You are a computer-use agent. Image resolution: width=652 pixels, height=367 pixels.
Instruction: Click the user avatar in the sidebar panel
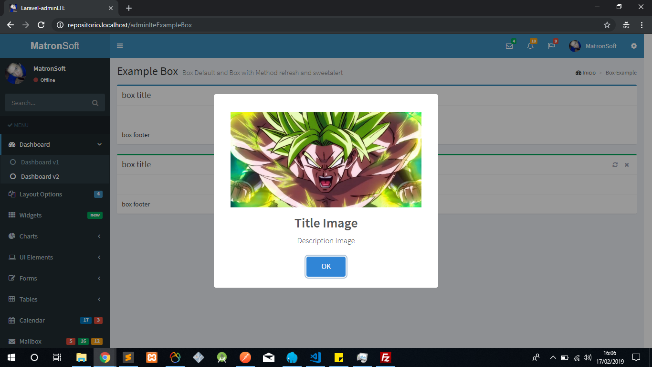pyautogui.click(x=16, y=73)
